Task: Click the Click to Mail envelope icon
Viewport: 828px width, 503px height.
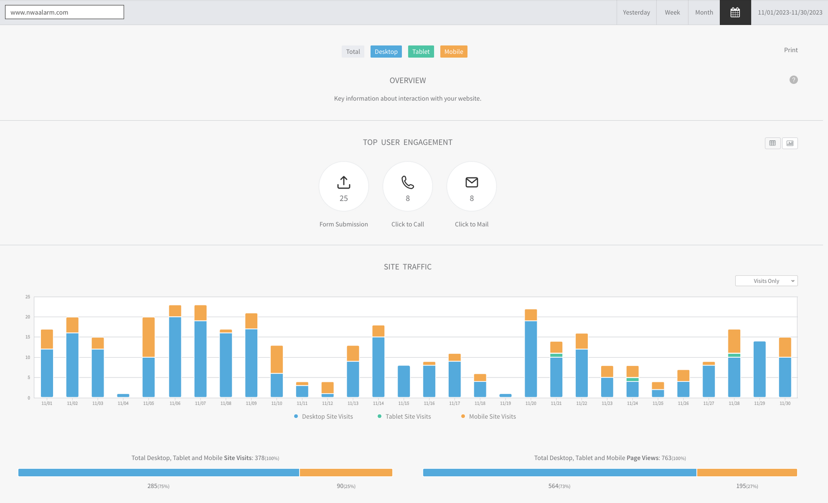Action: (471, 182)
